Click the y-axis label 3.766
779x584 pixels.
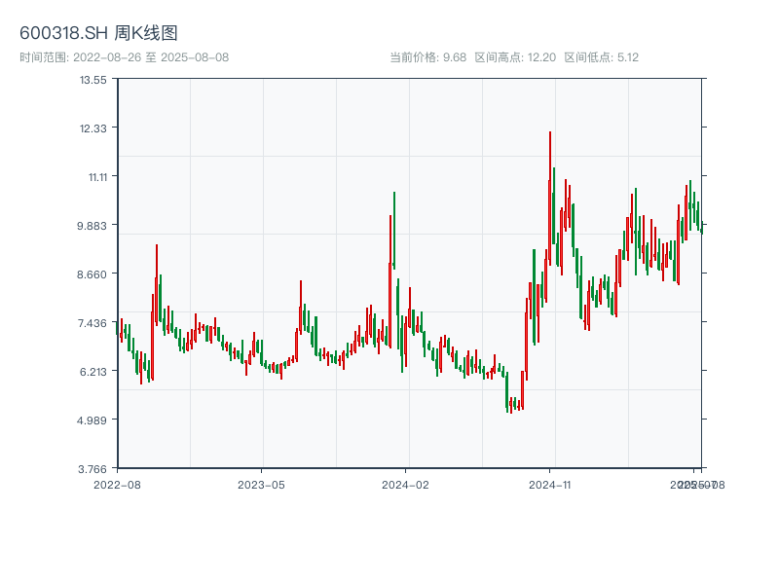click(x=92, y=469)
